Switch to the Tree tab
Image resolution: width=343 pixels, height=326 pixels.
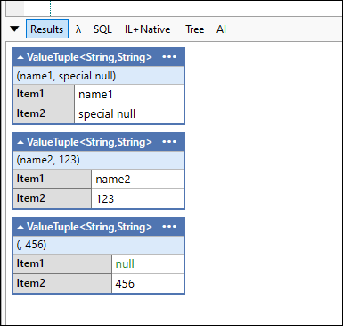coord(195,29)
